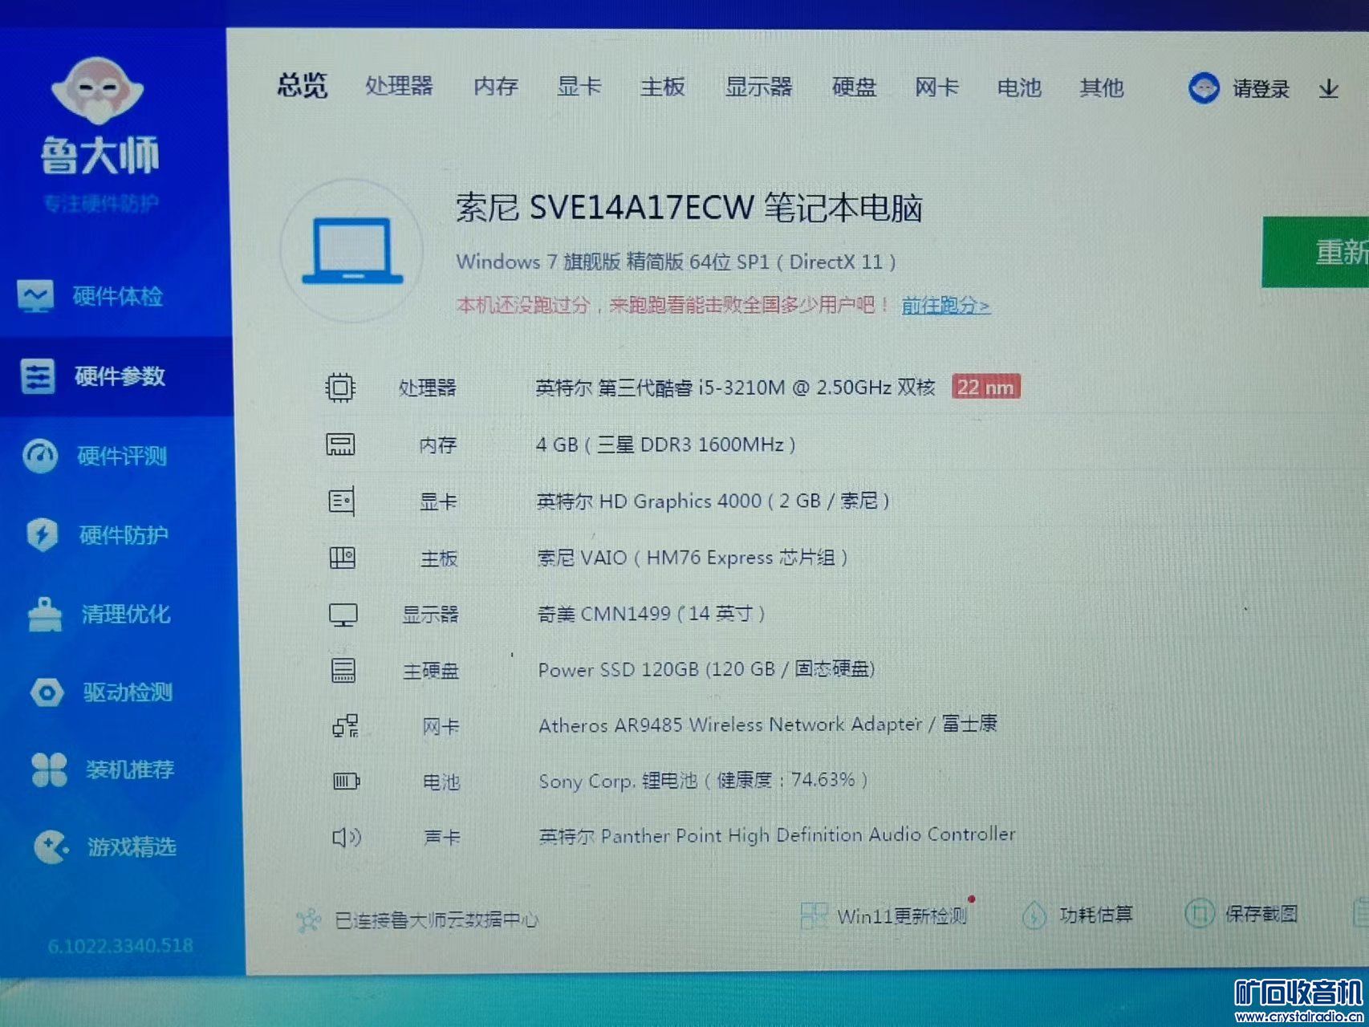Click the graphics card icon

[342, 501]
